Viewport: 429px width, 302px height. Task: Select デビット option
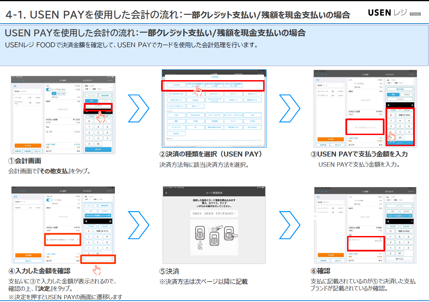point(233,121)
